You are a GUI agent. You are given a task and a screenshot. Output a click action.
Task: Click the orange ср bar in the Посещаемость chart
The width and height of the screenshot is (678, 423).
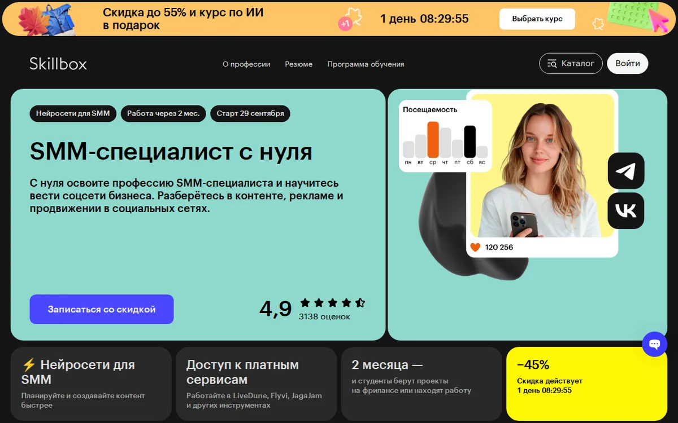point(433,140)
